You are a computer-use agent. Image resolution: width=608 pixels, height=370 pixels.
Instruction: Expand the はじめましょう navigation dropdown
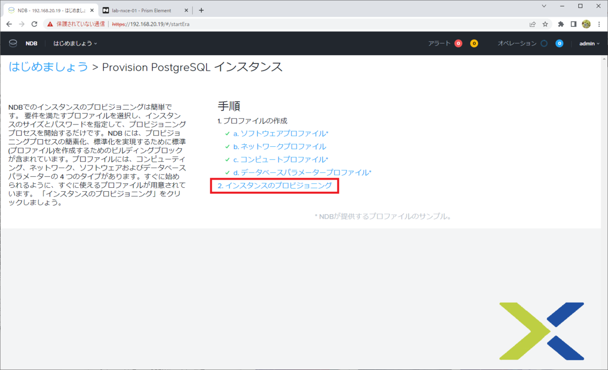[x=75, y=44]
